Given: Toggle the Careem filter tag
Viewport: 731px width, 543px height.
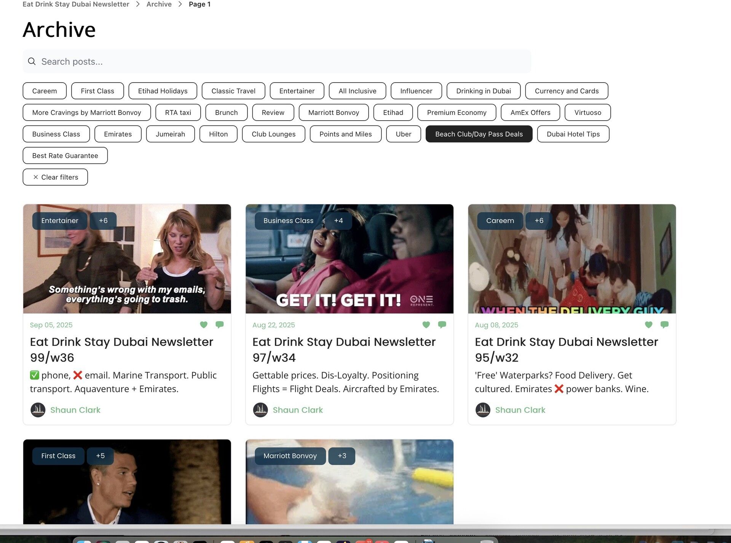Looking at the screenshot, I should (x=45, y=91).
